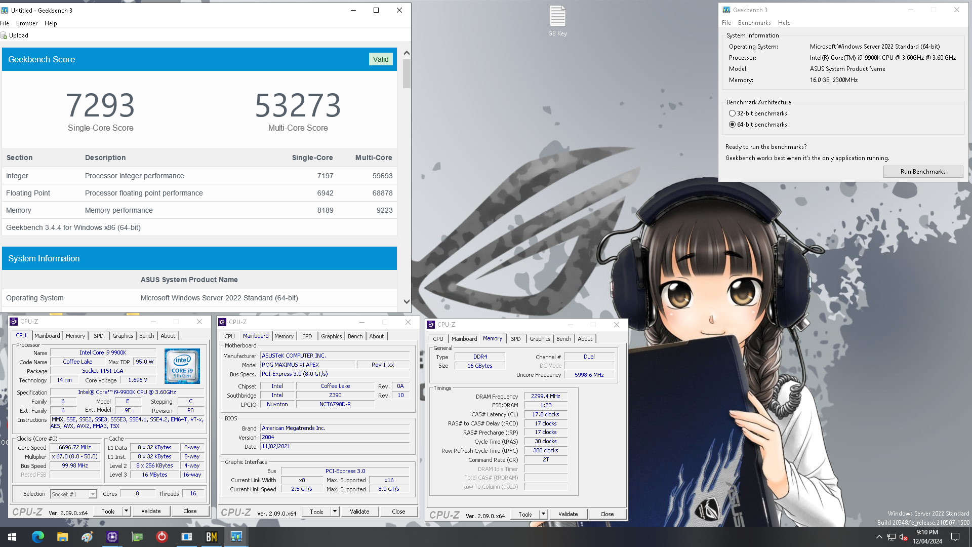Click Close in the CPU-Z Mainboard window
The width and height of the screenshot is (972, 547).
pyautogui.click(x=398, y=512)
